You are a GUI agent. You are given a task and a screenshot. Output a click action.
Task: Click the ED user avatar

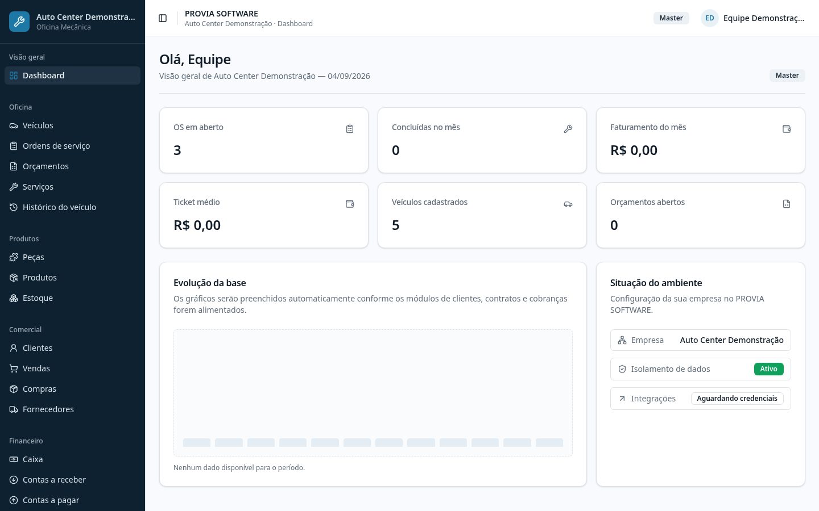point(710,18)
